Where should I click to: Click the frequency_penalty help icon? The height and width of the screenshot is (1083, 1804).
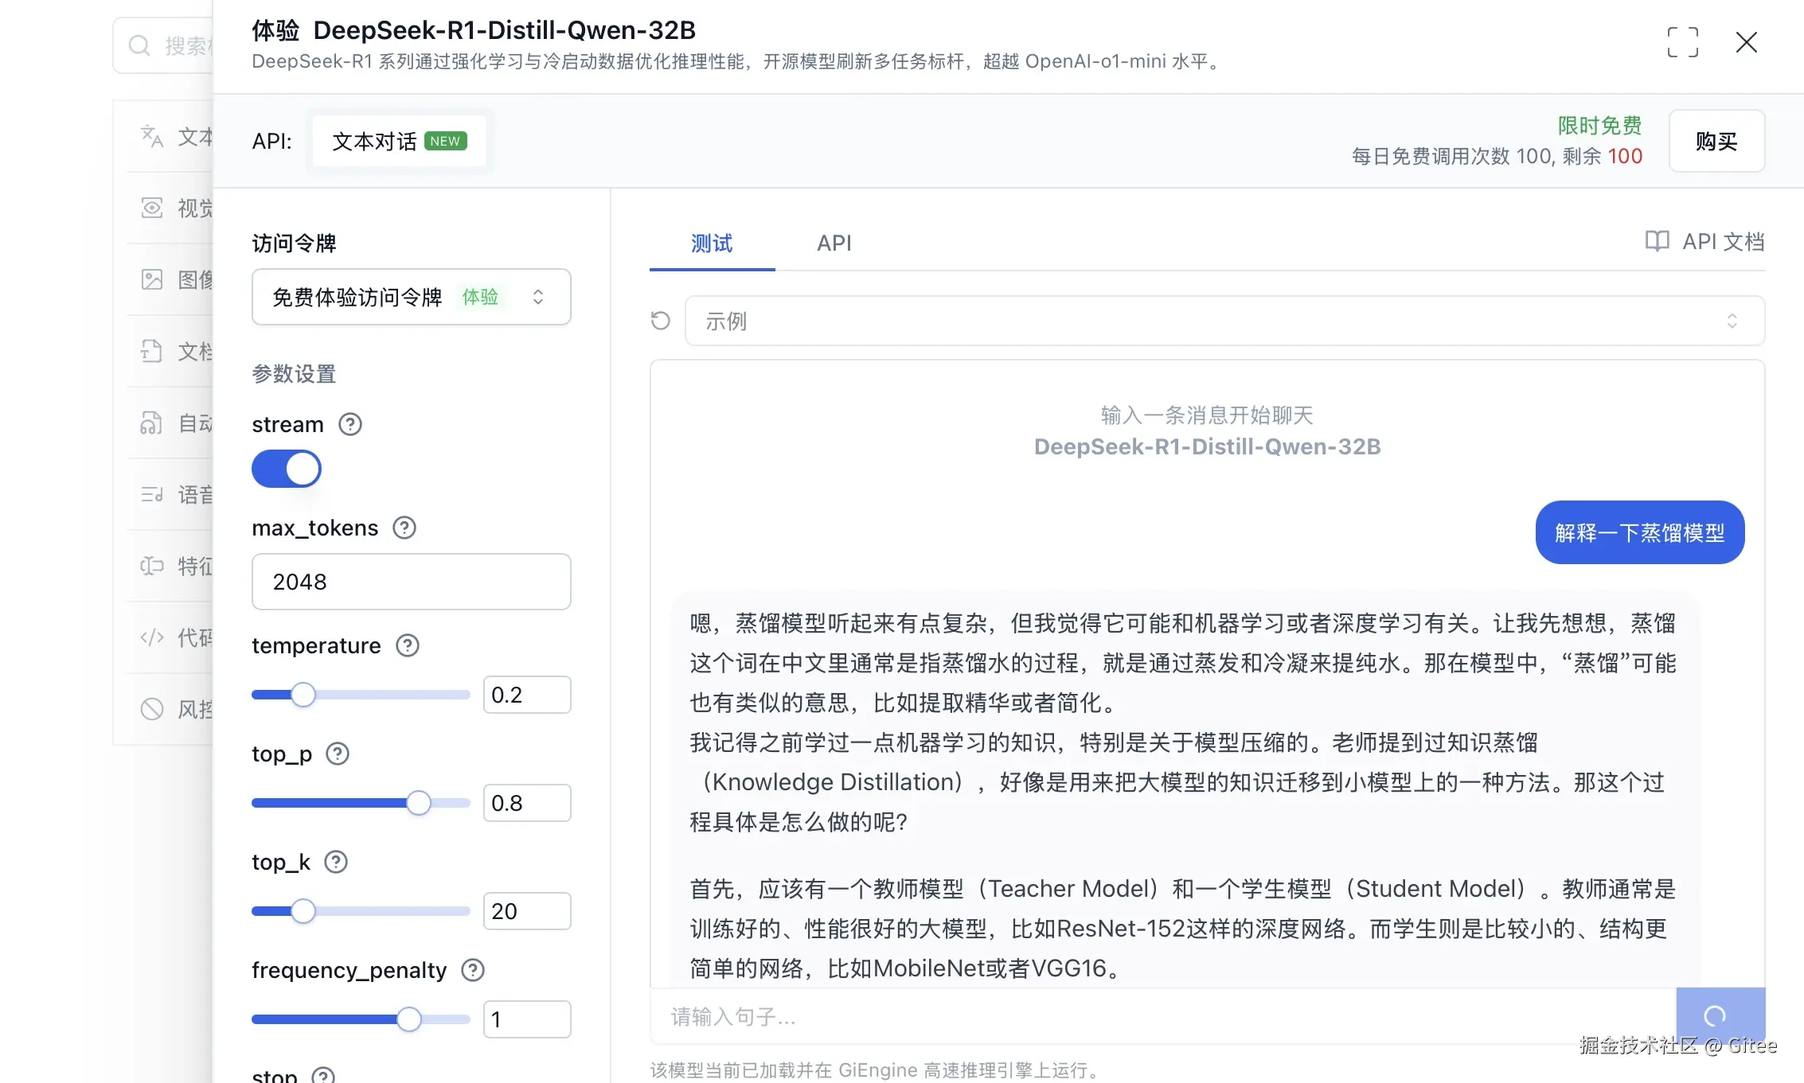[473, 970]
